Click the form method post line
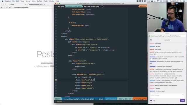 tap(88, 75)
